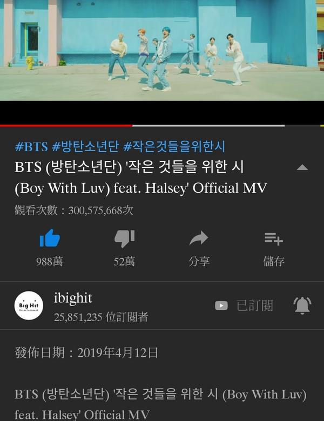This screenshot has height=421, width=324.
Task: Open the #BTS hashtag link
Action: [x=31, y=147]
